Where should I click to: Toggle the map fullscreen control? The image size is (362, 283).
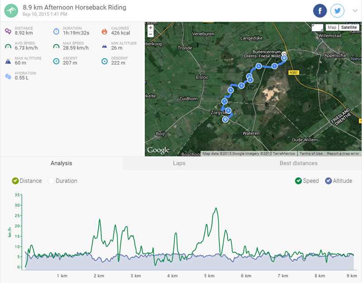click(x=318, y=28)
